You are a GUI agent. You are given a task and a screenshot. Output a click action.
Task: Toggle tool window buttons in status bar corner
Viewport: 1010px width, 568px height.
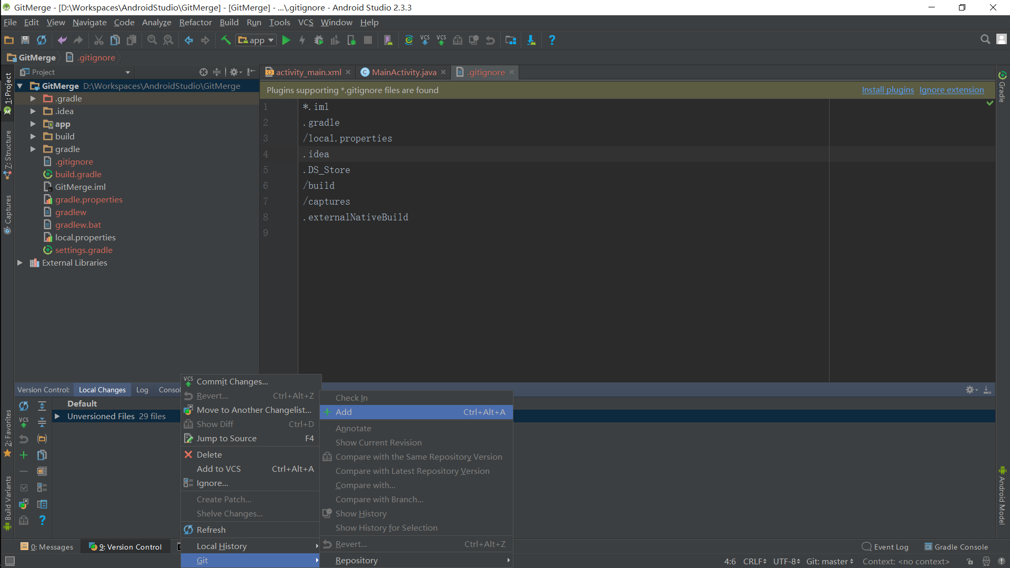click(x=9, y=561)
